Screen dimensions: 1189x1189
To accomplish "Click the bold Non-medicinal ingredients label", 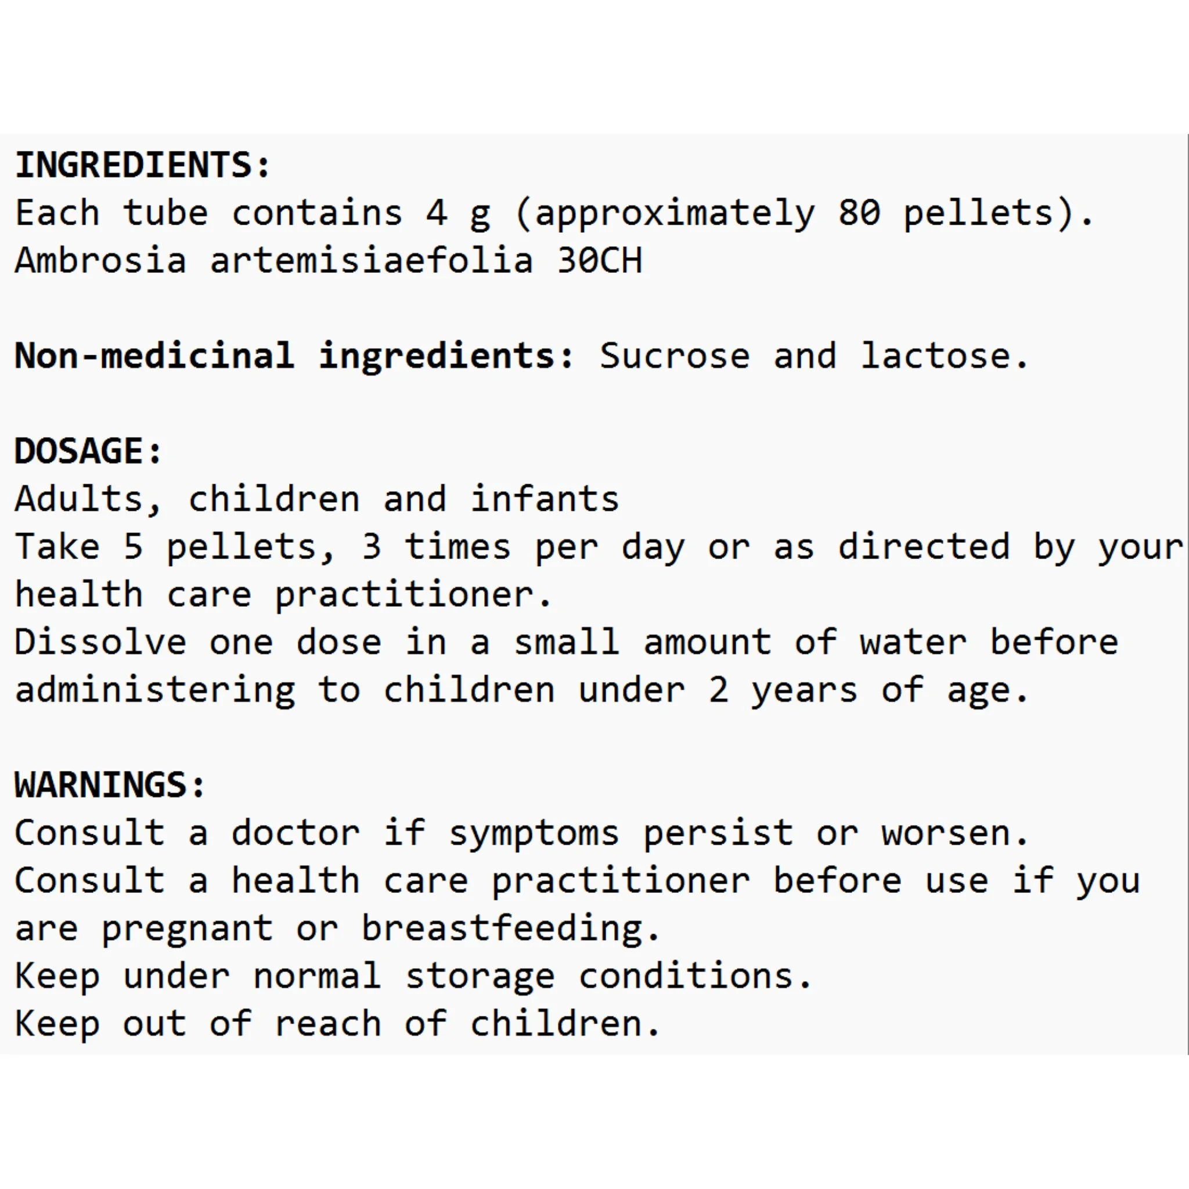I will 295,356.
